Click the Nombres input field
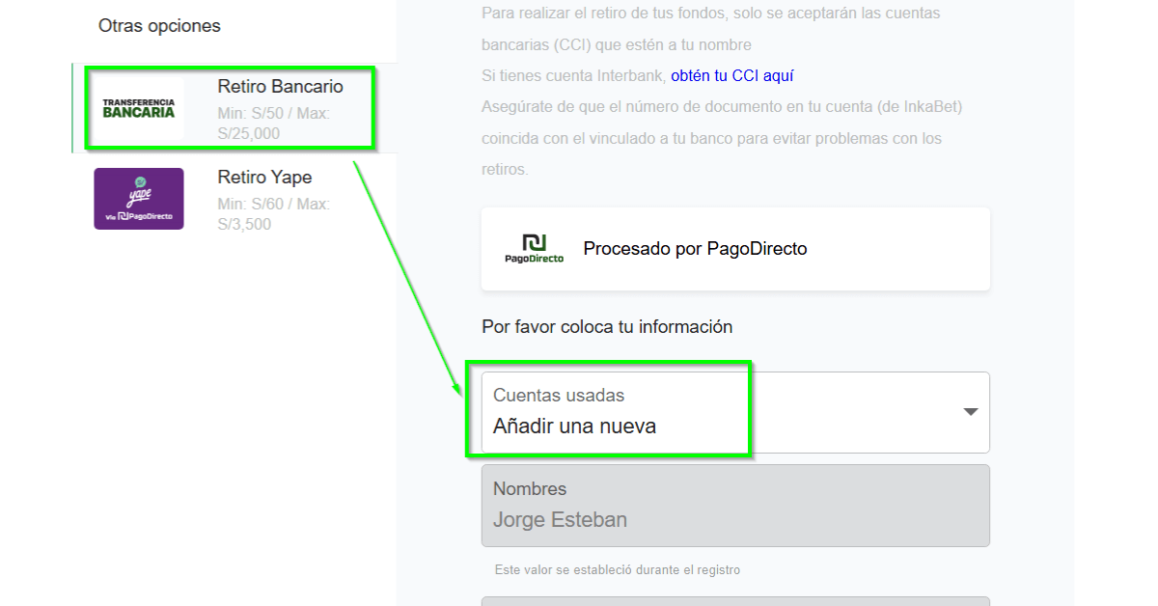Screen dimensions: 1158x606 pyautogui.click(x=735, y=506)
